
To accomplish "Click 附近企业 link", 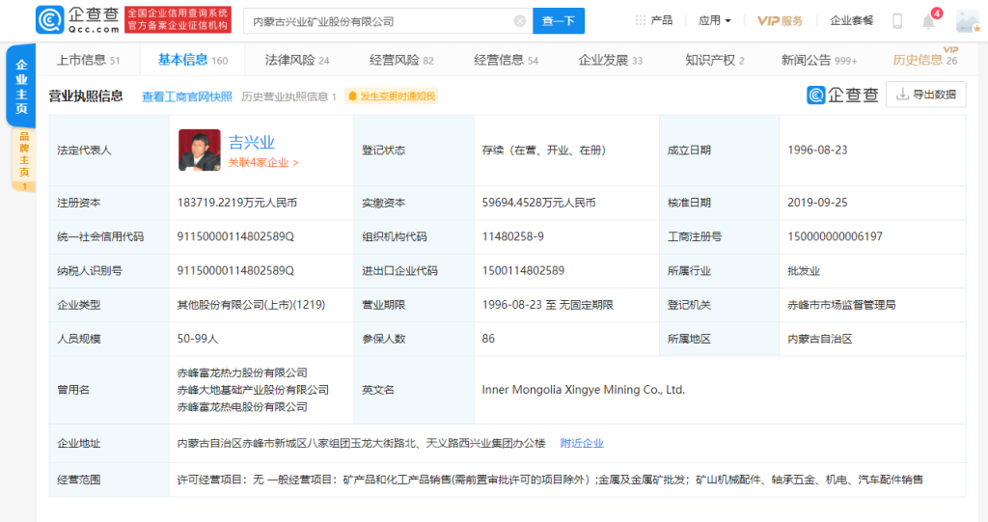I will [582, 443].
